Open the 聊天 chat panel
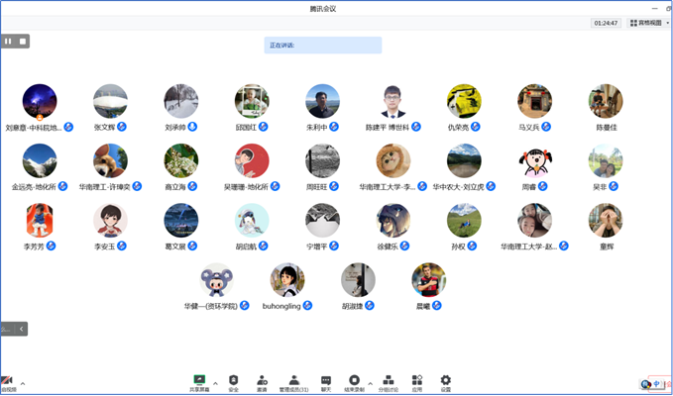 click(324, 381)
